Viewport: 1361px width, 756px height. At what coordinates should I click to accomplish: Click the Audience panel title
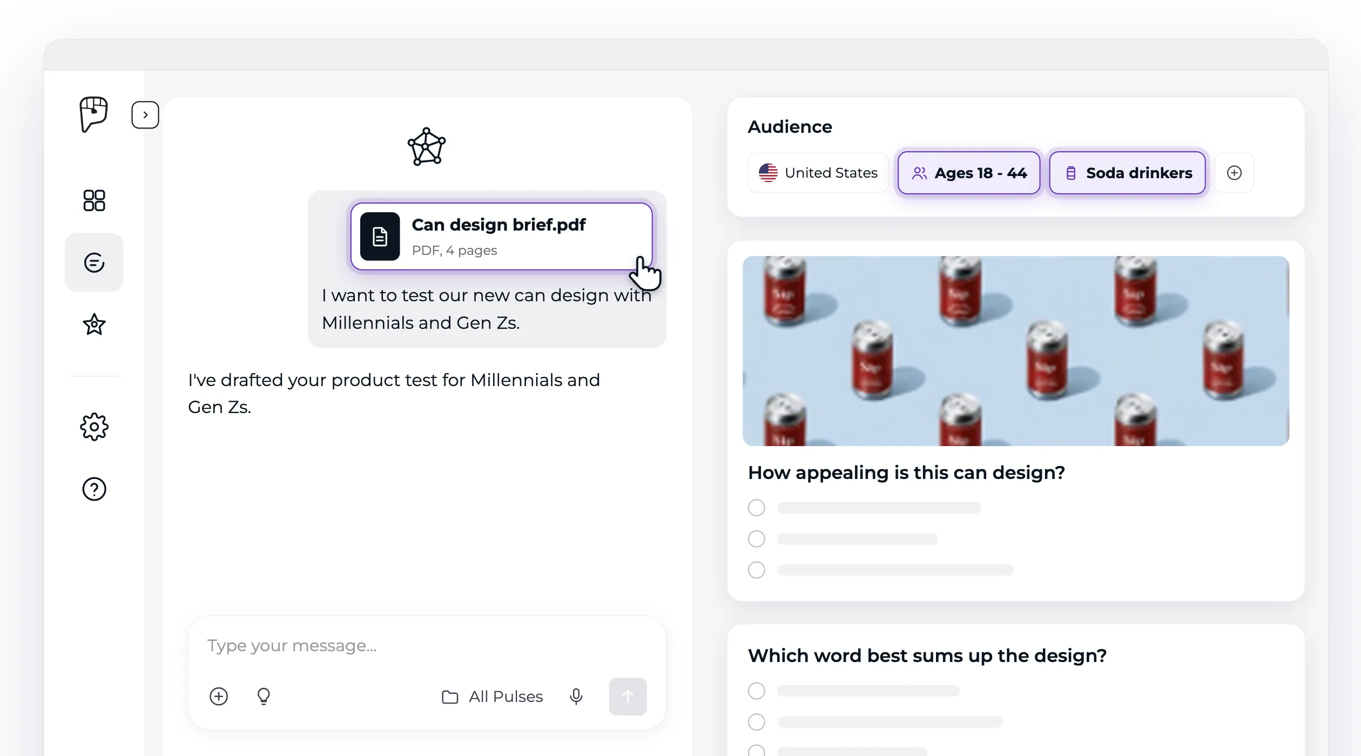pos(790,127)
